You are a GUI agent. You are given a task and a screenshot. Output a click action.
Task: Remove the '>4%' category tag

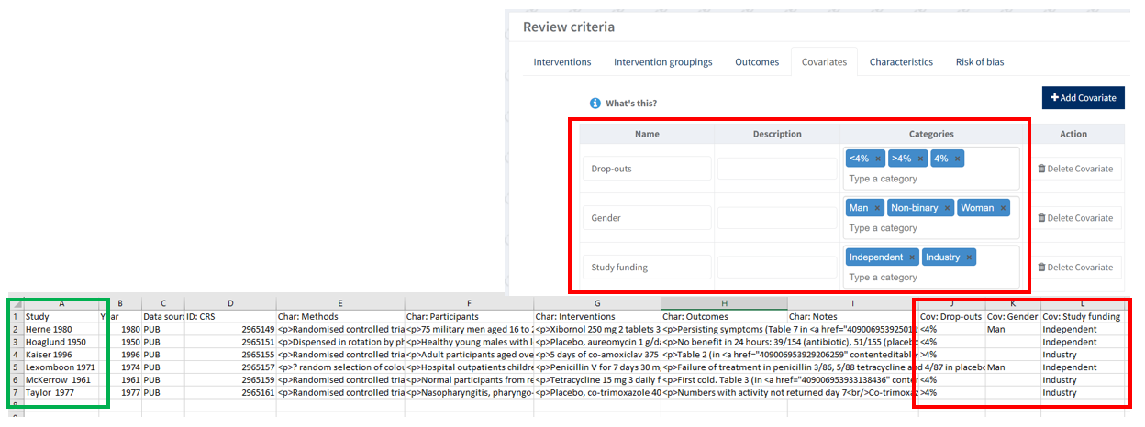pyautogui.click(x=918, y=159)
